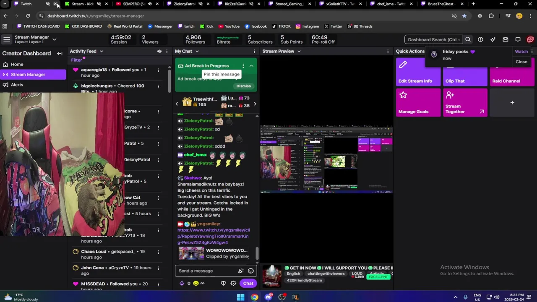
Task: Open options for aquaregia18 followed event
Action: tap(158, 70)
